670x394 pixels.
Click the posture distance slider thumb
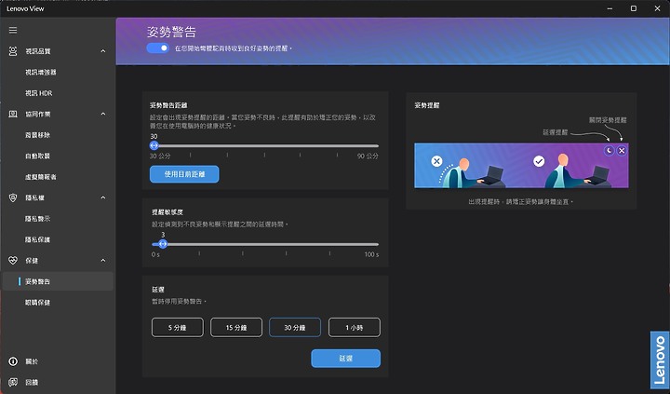154,146
